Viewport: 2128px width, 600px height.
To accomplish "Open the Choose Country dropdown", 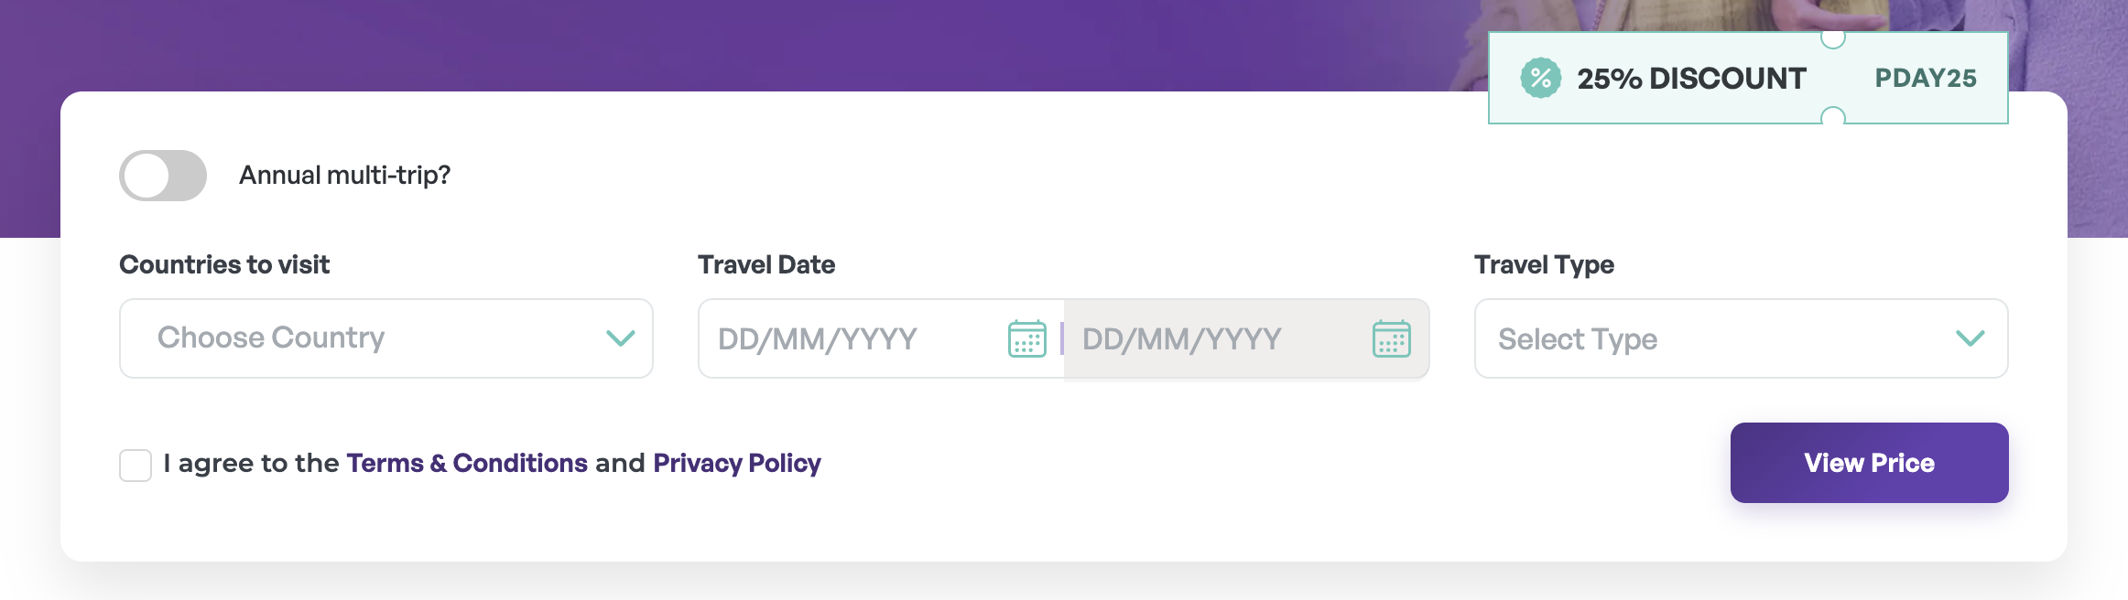I will pyautogui.click(x=366, y=338).
